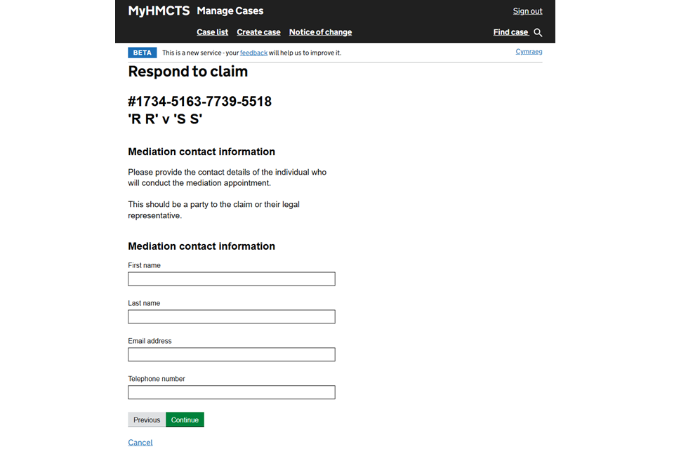Click the Respond to claim heading
Viewport: 674px width, 449px height.
(x=187, y=72)
